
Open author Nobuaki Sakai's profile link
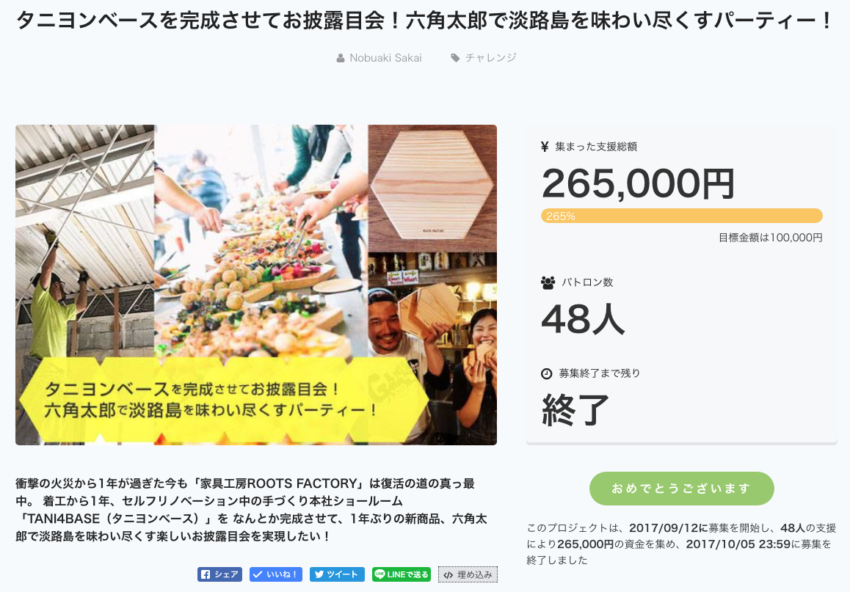pyautogui.click(x=385, y=58)
